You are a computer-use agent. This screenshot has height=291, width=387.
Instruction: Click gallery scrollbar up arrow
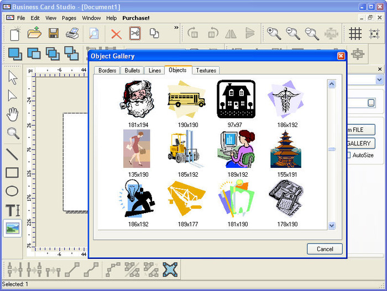click(x=332, y=84)
